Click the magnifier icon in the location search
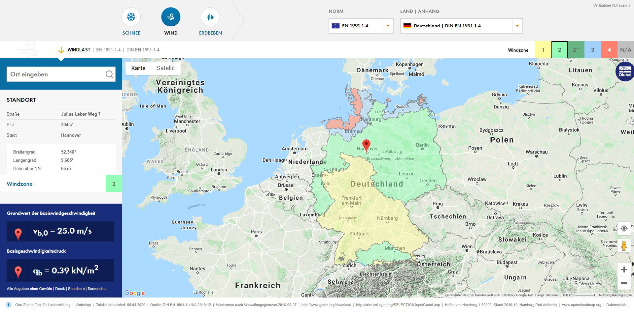Image resolution: width=634 pixels, height=312 pixels. tap(109, 74)
